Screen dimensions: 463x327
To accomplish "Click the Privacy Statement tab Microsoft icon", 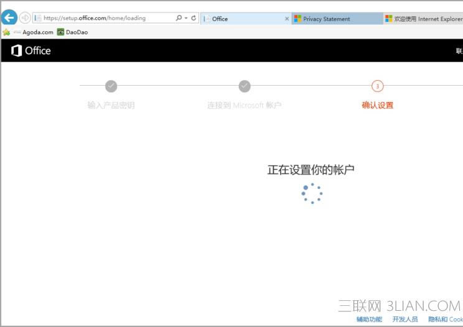I will (297, 19).
